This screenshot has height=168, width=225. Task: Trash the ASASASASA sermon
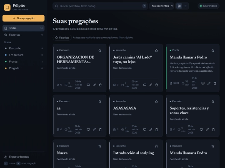coord(157,129)
